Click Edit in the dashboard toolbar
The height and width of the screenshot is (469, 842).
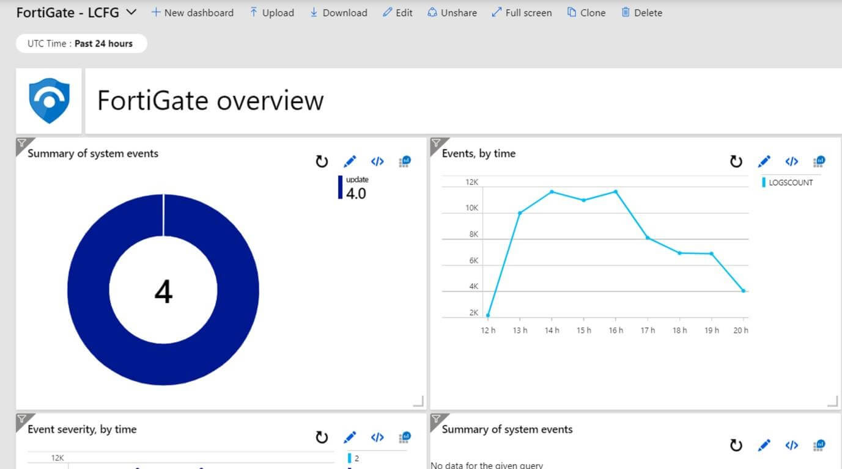click(397, 12)
